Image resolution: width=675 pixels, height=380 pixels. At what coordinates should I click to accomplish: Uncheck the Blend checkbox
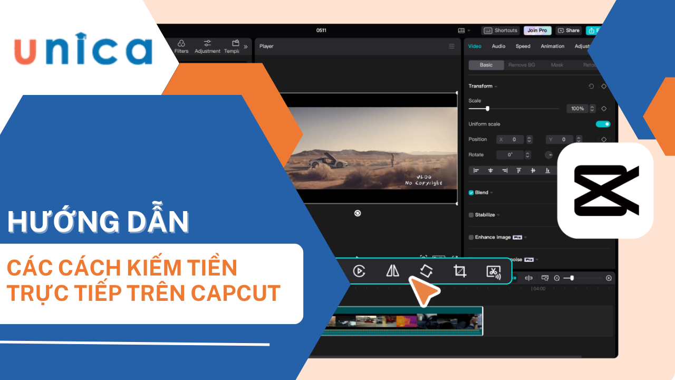tap(471, 193)
